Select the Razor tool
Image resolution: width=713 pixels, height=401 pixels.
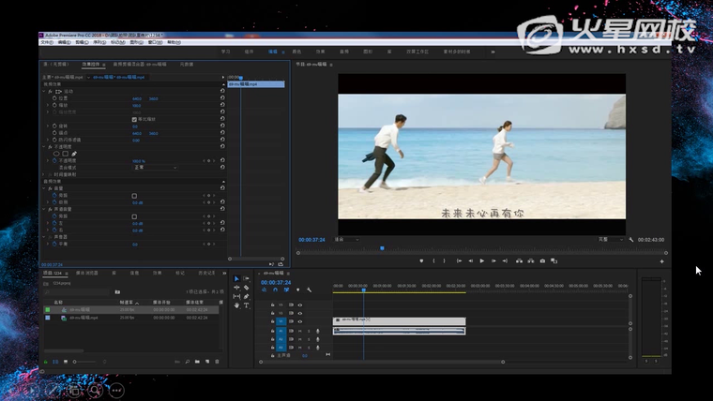point(246,288)
